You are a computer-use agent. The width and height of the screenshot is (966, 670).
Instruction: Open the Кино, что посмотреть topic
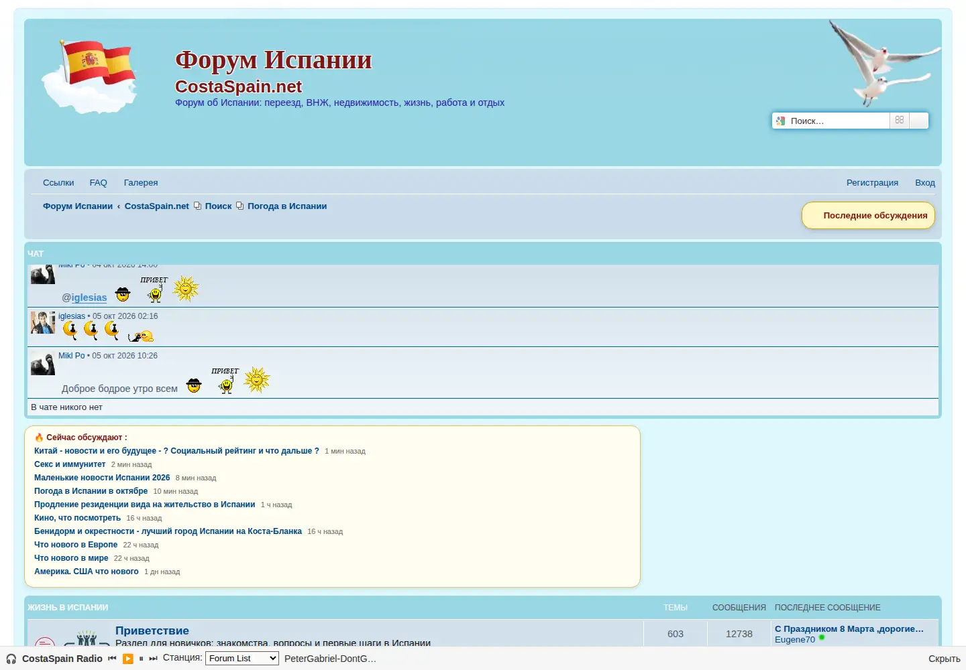tap(77, 518)
